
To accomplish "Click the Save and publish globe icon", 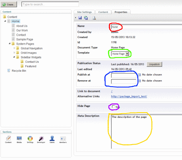I will click(86, 18).
